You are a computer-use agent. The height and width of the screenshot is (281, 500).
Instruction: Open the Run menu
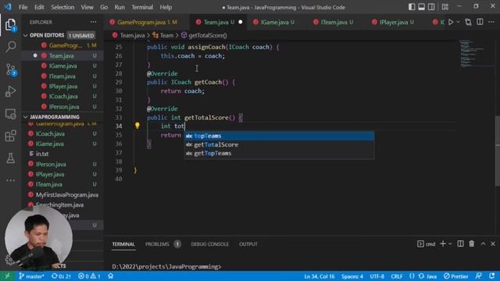pos(120,7)
